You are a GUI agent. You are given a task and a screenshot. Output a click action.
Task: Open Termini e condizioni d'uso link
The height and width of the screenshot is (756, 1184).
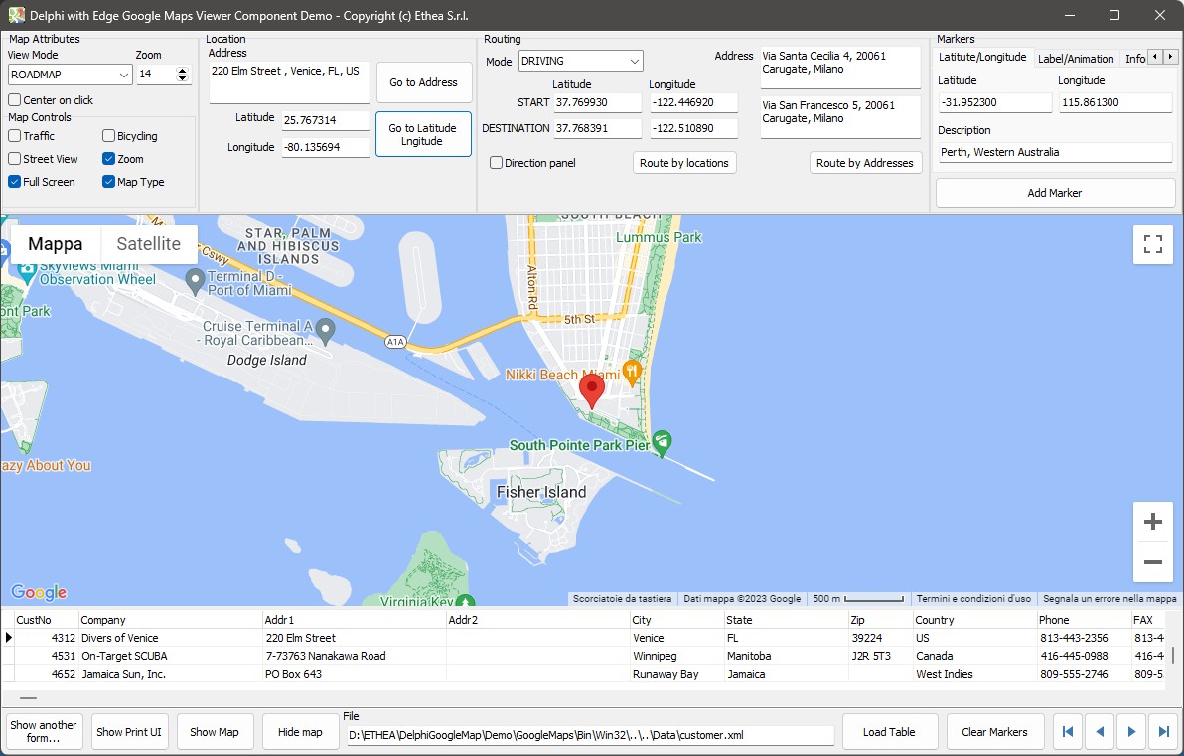pyautogui.click(x=973, y=598)
